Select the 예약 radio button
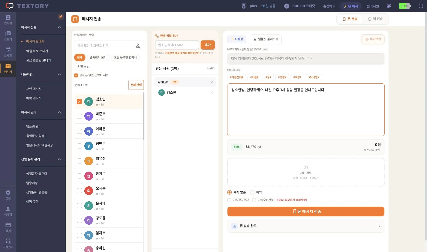The image size is (427, 252). [x=252, y=192]
